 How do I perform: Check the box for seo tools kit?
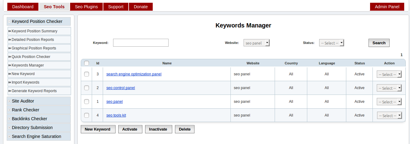click(87, 115)
